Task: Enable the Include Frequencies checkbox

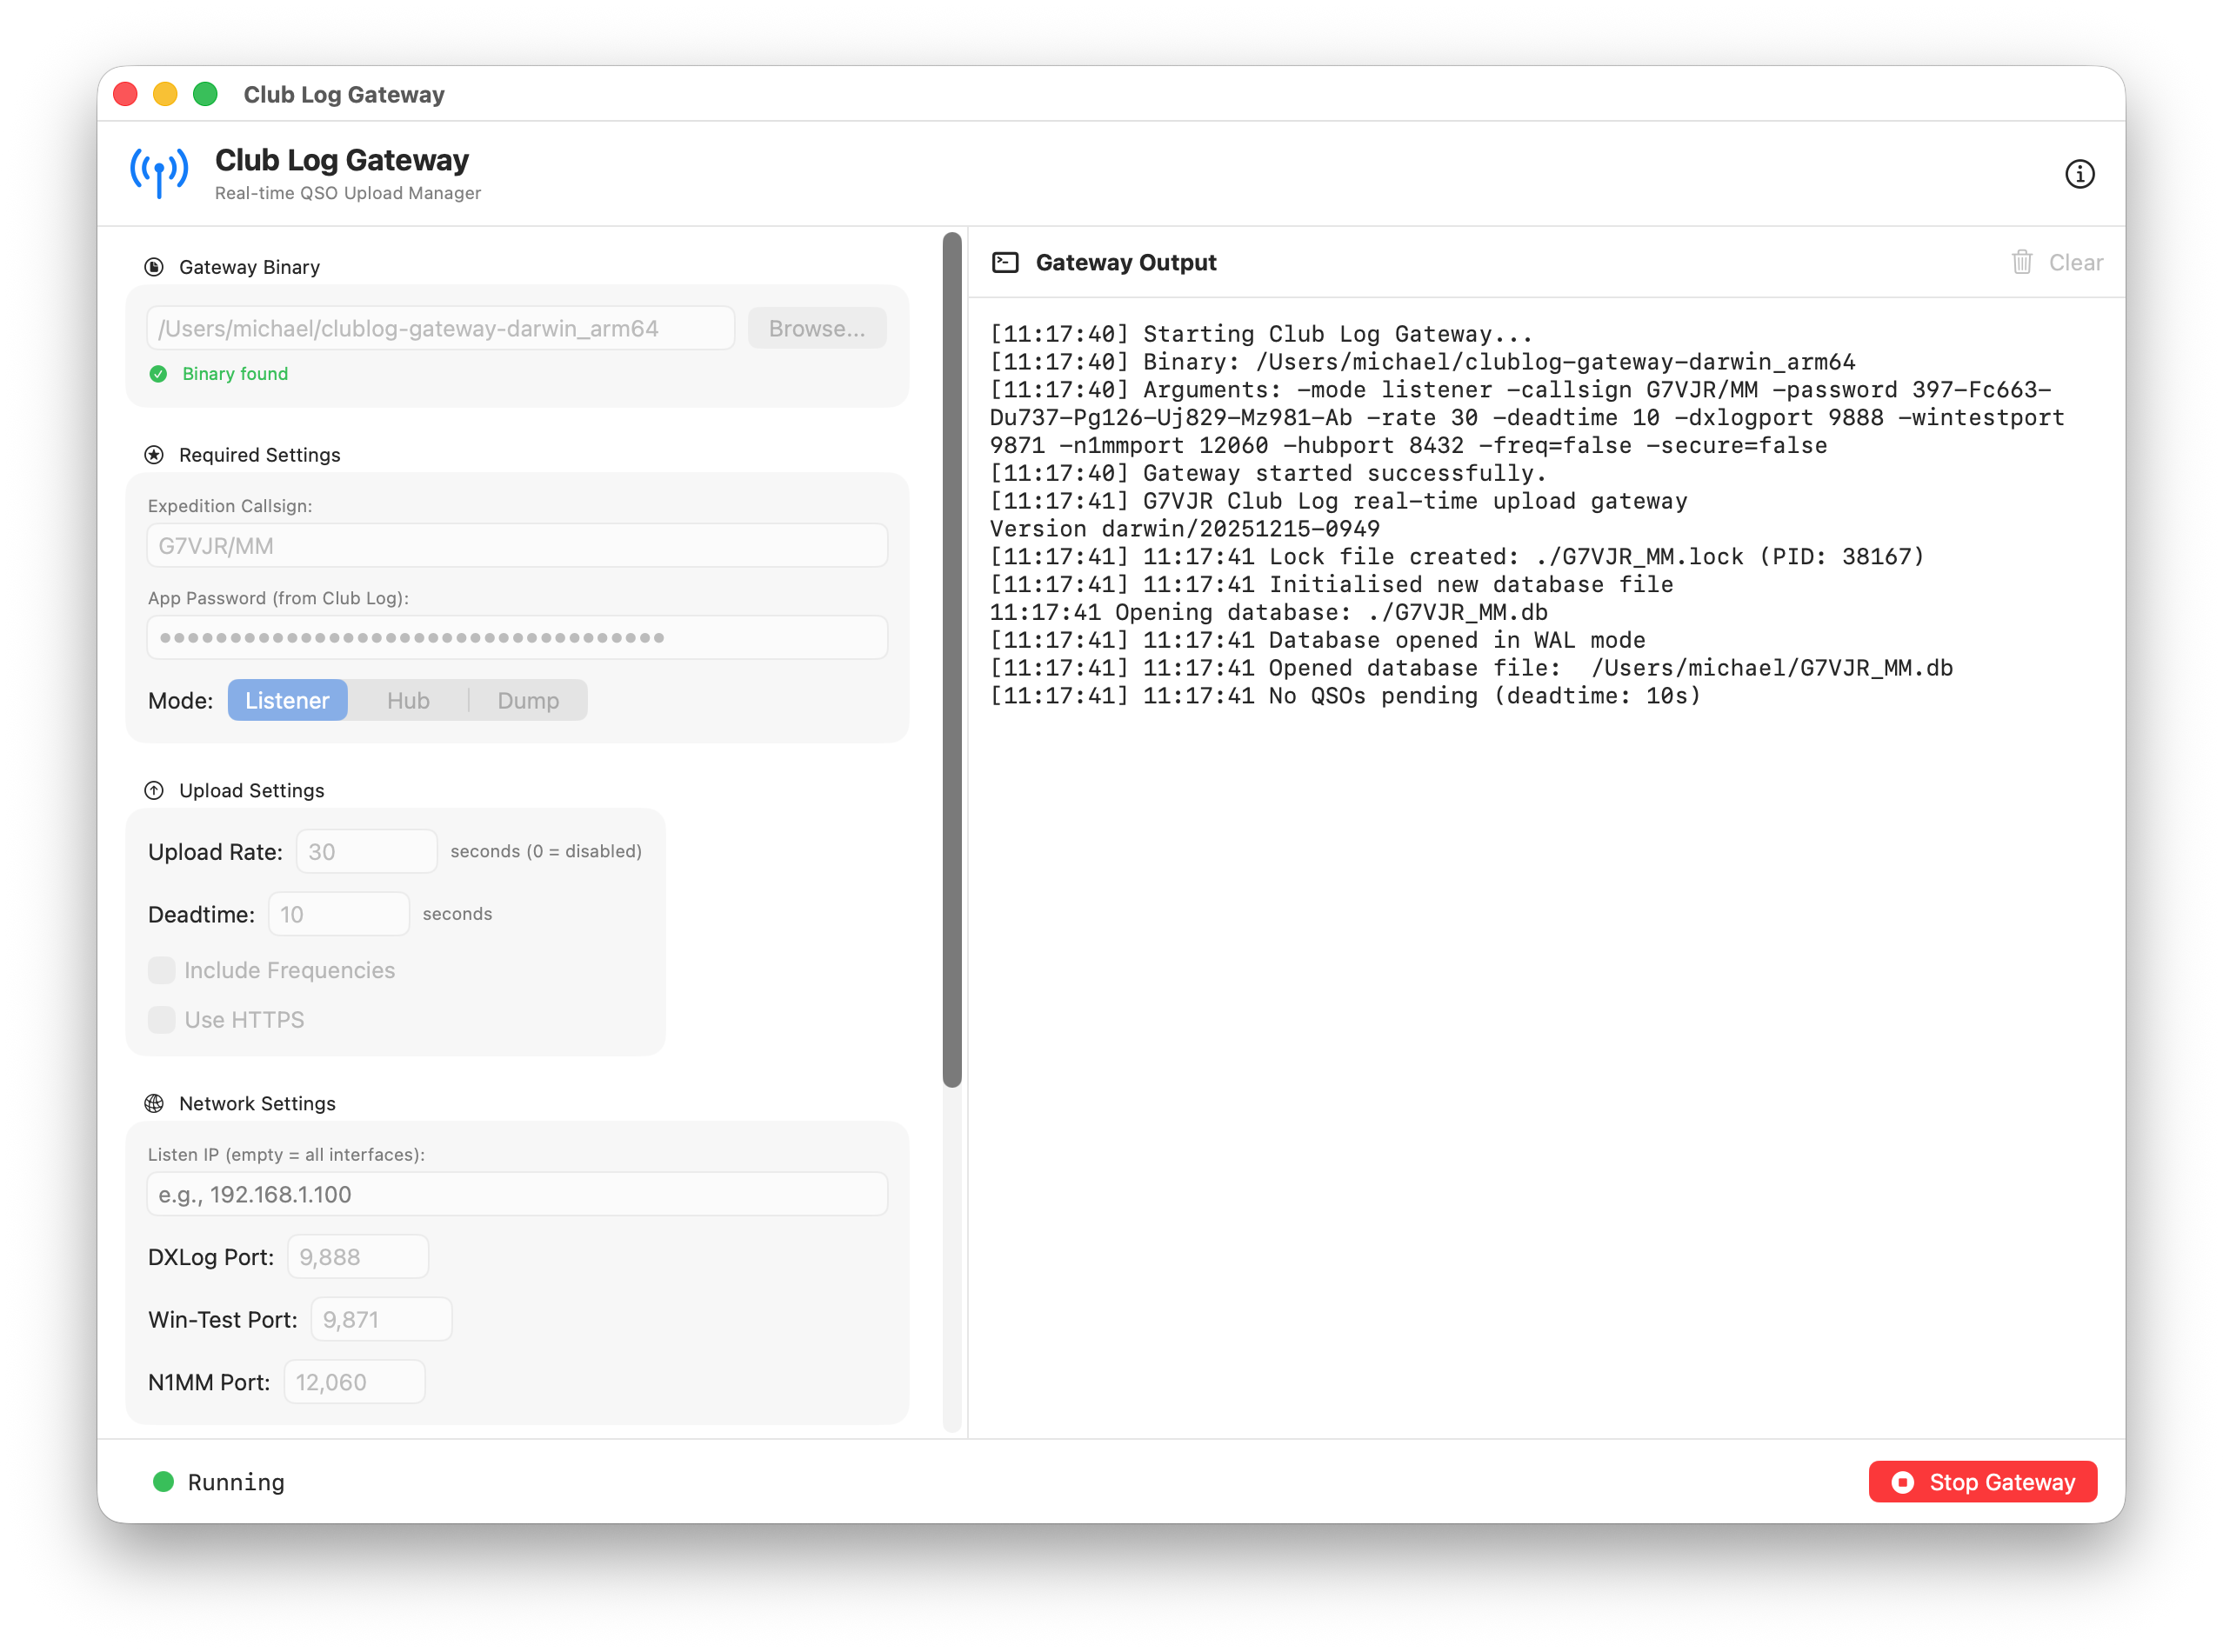Action: (162, 970)
